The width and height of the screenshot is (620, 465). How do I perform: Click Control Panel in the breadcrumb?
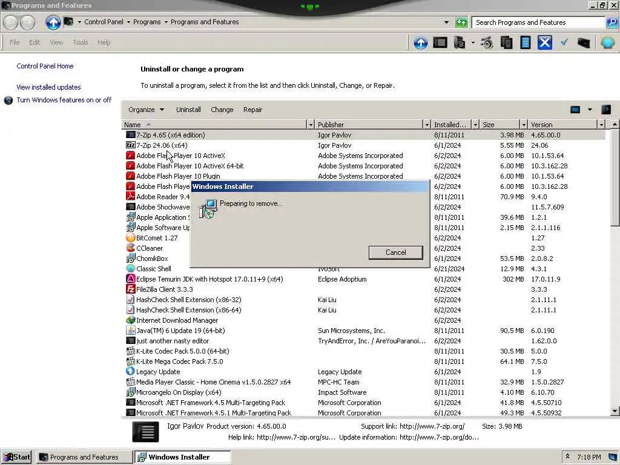coord(104,22)
